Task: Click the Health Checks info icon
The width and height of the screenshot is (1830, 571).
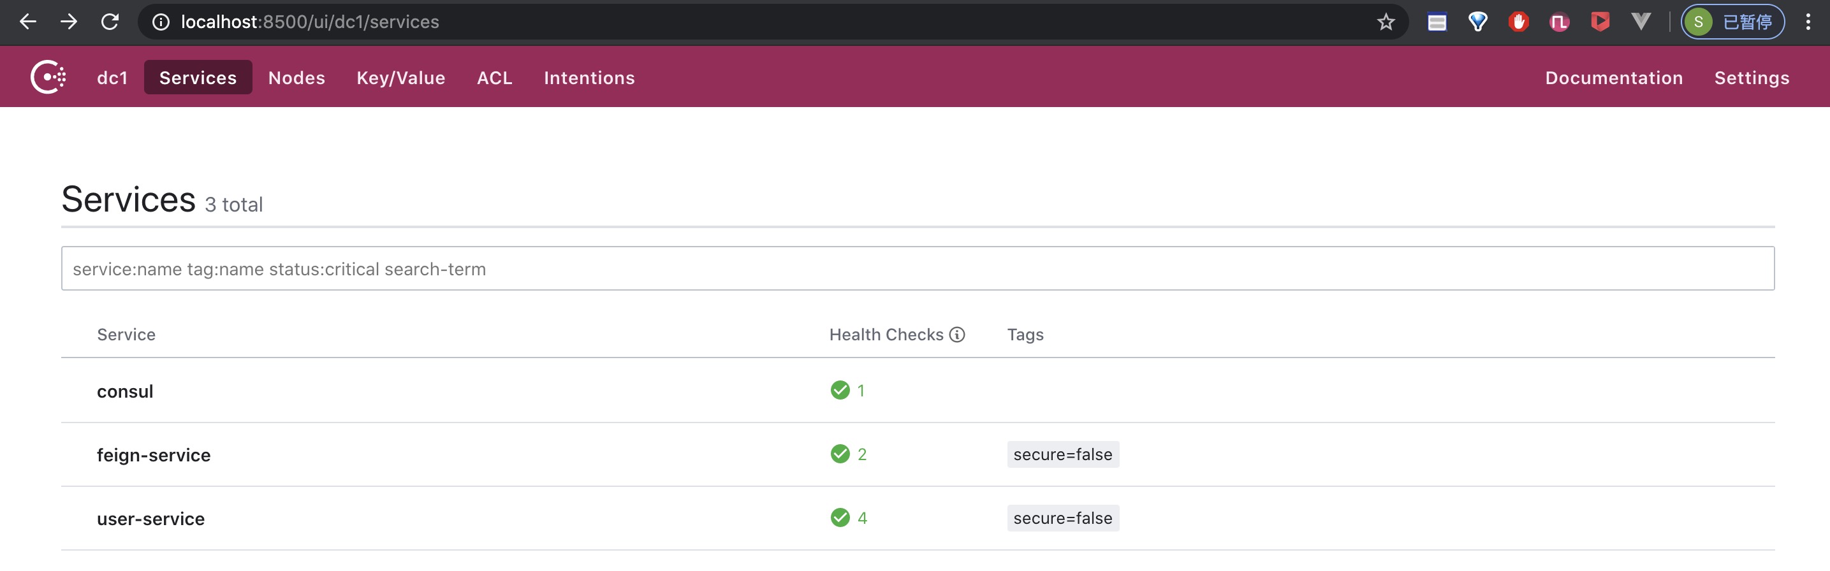Action: pos(957,335)
